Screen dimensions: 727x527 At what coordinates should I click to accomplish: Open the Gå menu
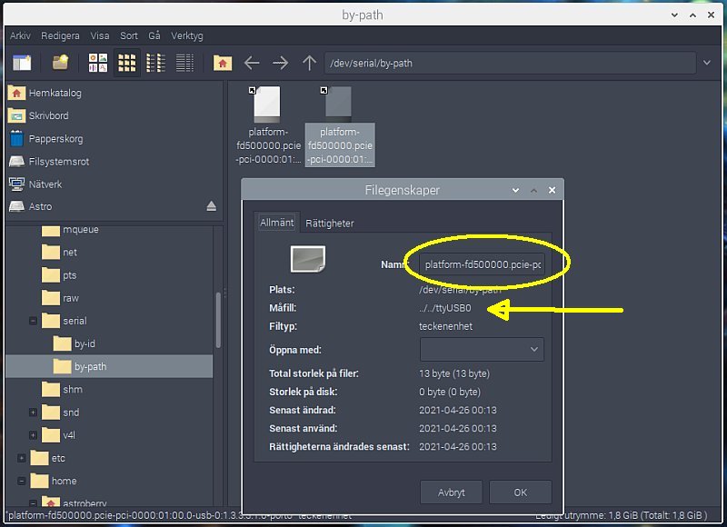154,35
